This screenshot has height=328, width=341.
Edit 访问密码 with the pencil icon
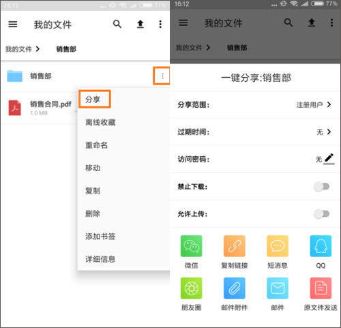(329, 159)
